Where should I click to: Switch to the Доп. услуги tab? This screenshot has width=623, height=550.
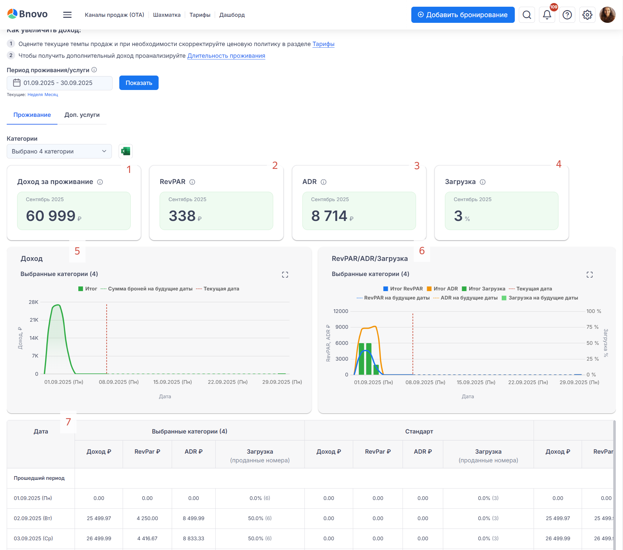coord(82,115)
